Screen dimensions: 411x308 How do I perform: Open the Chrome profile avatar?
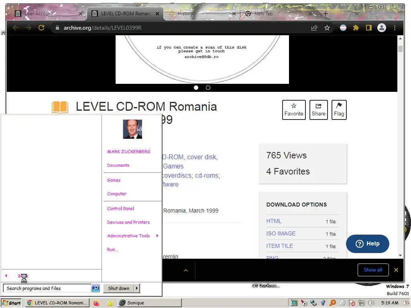coord(382,28)
